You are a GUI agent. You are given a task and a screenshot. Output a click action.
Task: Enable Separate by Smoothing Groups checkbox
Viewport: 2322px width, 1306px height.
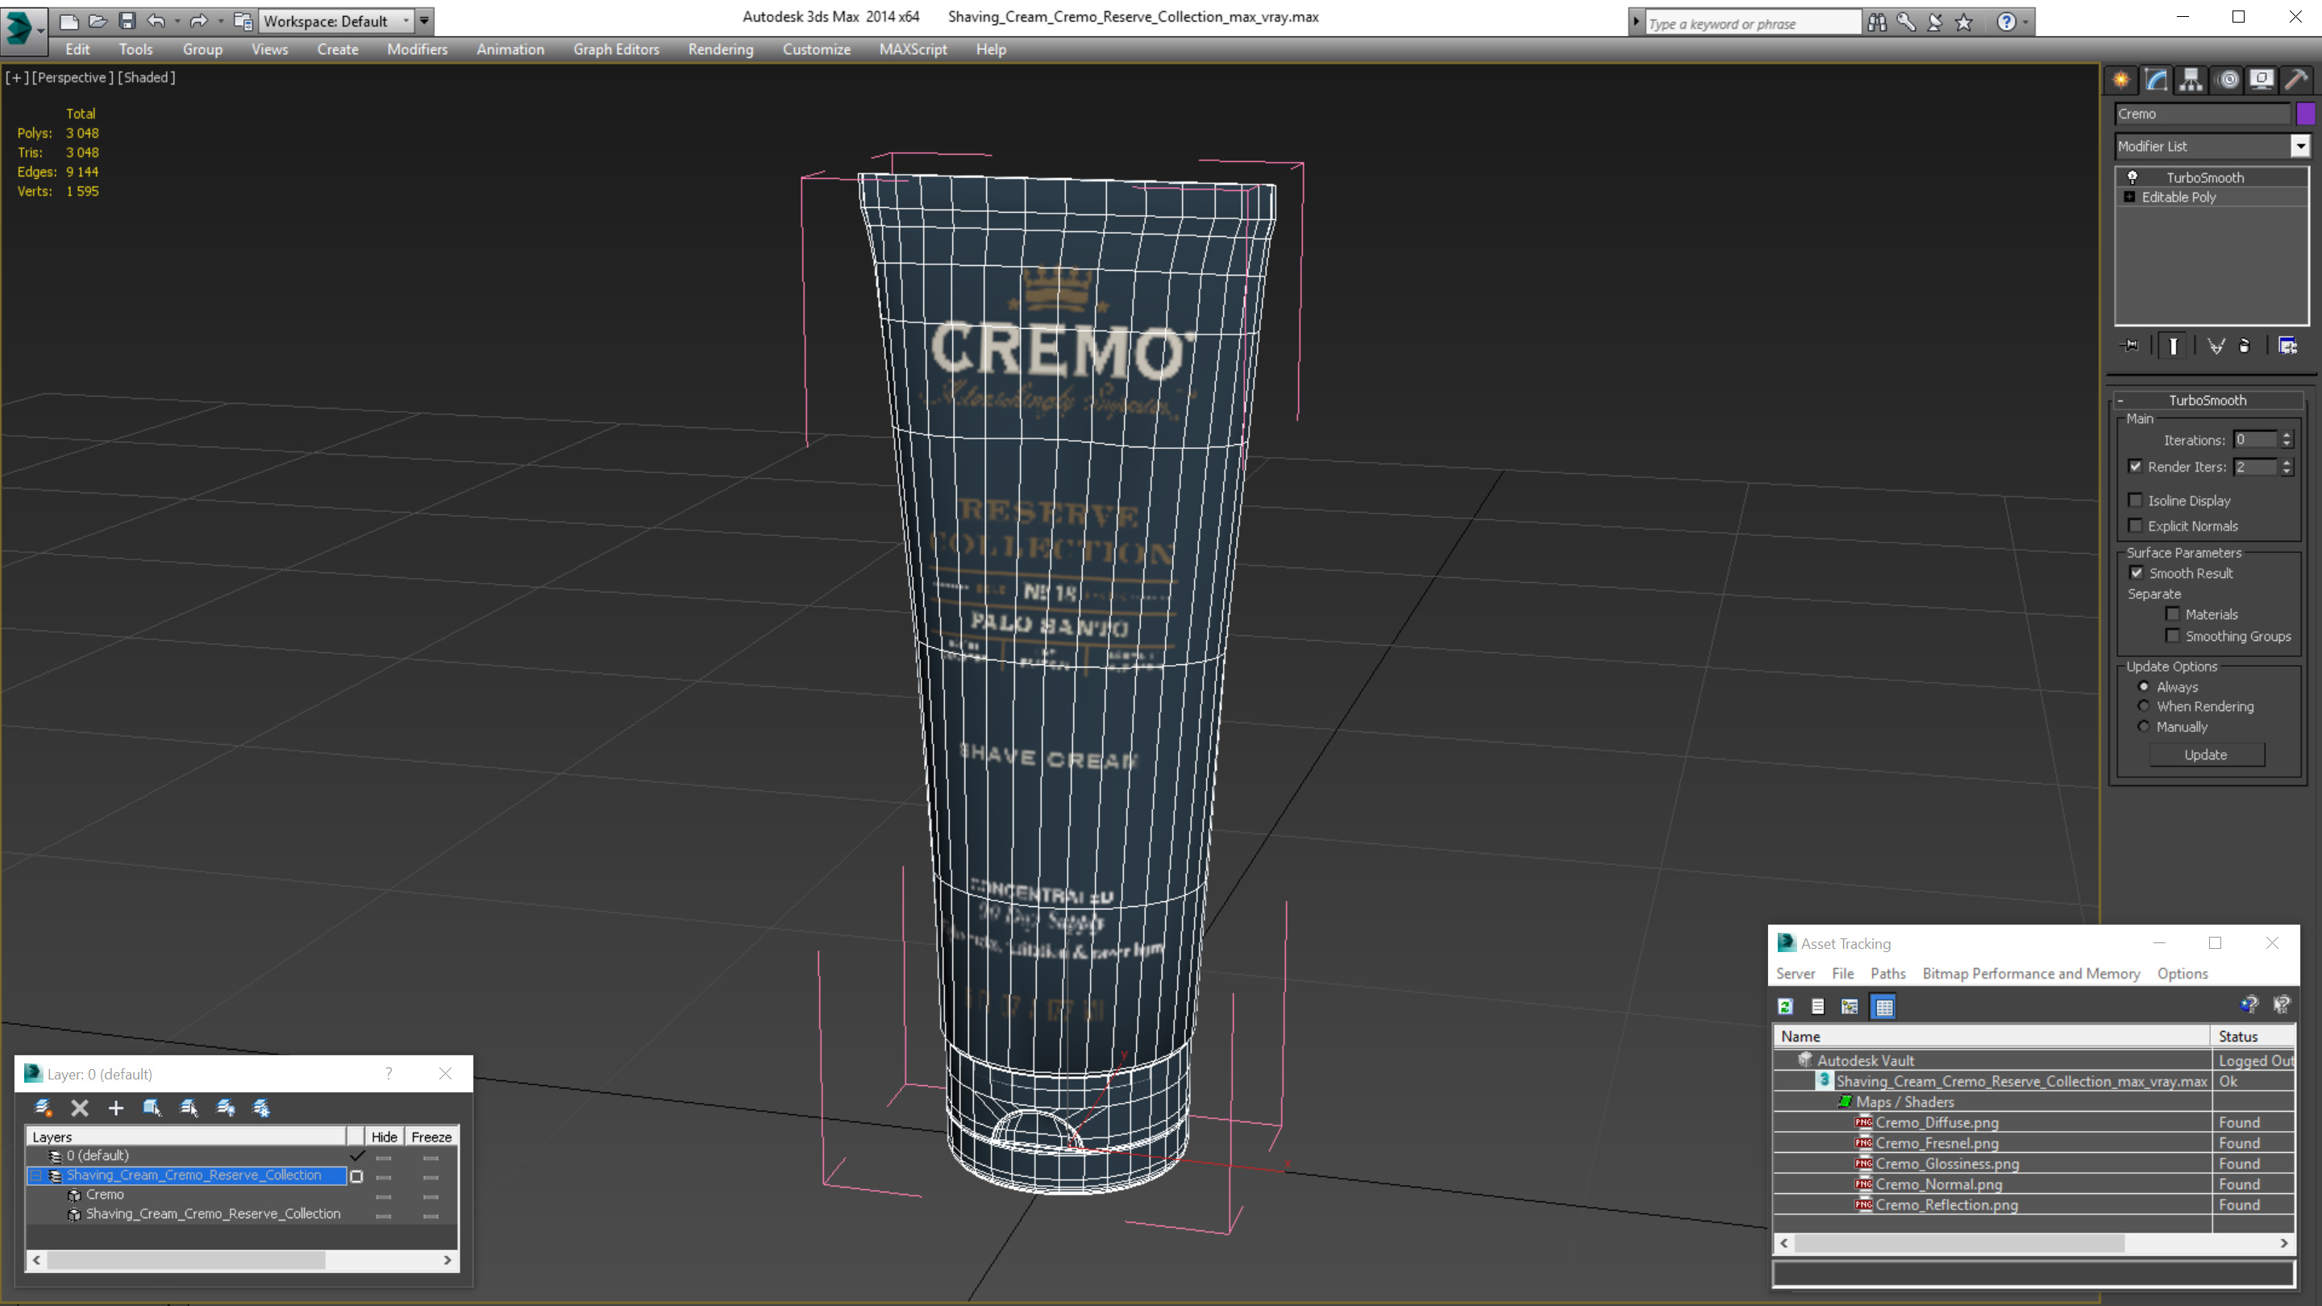[2172, 636]
